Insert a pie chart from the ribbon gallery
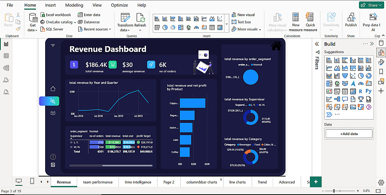386x195 pixels. (165, 27)
